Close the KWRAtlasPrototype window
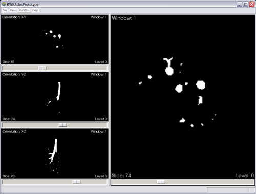 coord(252,4)
